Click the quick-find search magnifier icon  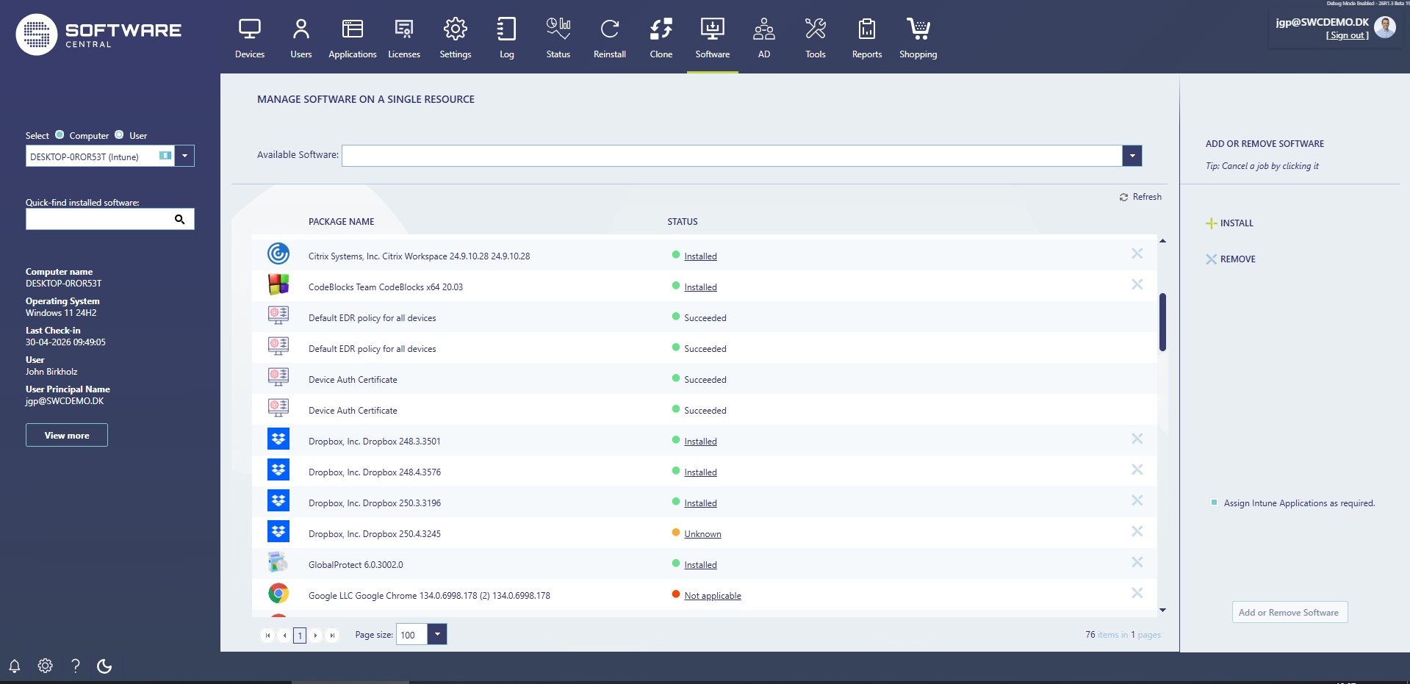coord(179,219)
